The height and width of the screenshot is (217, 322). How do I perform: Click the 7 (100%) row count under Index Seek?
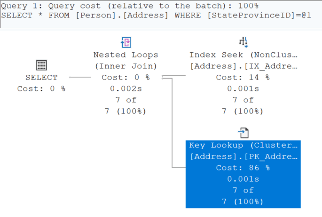click(243, 111)
